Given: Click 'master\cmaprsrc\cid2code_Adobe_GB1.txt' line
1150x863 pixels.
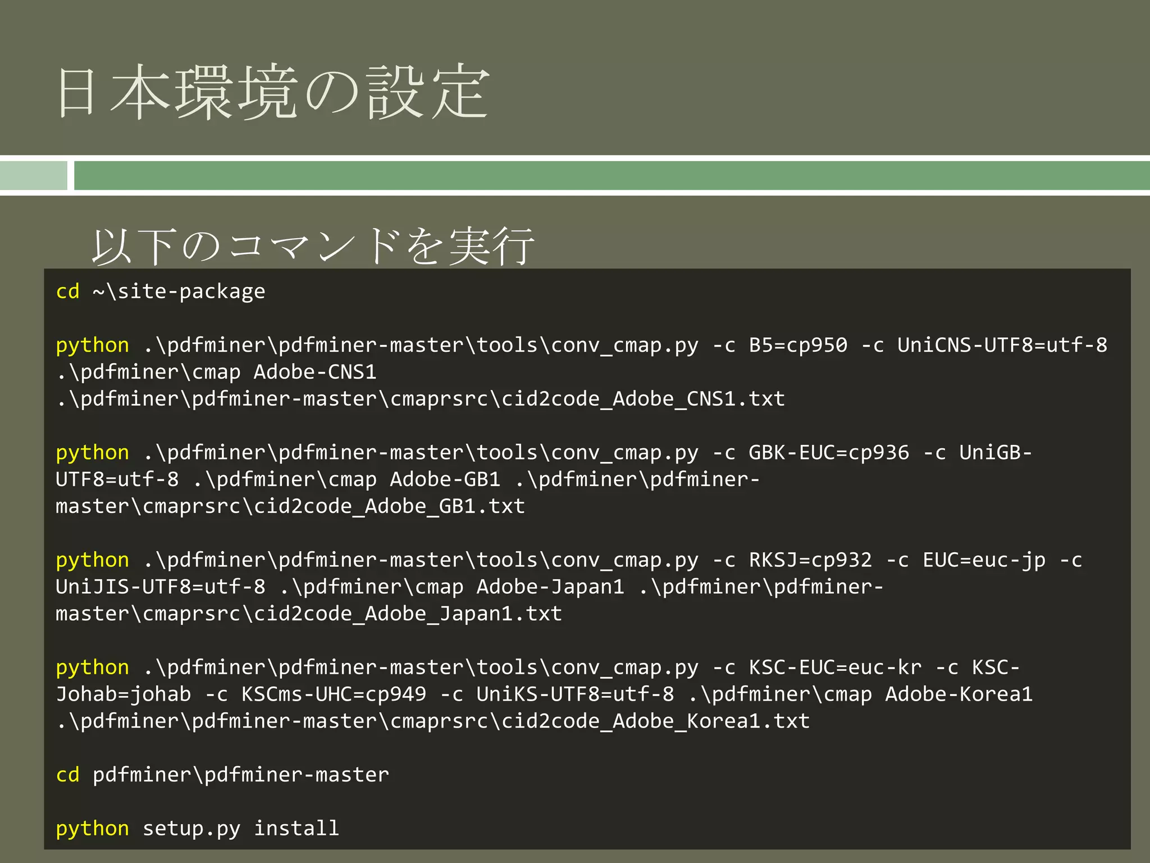Looking at the screenshot, I should point(290,506).
